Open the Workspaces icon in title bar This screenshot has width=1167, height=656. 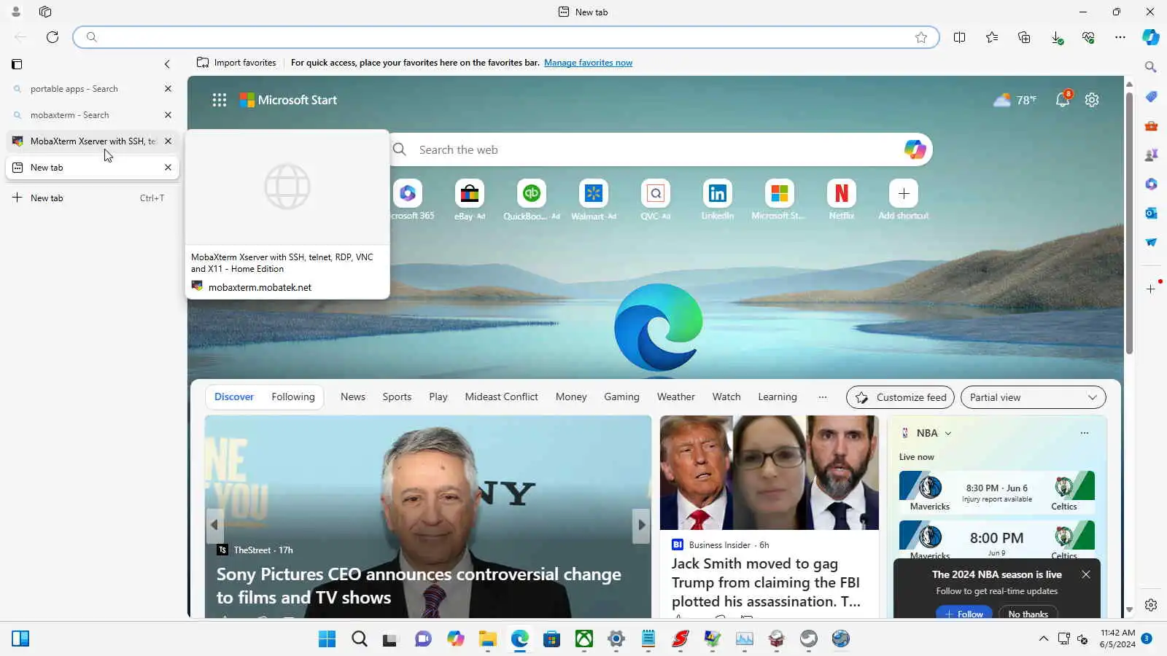[45, 12]
